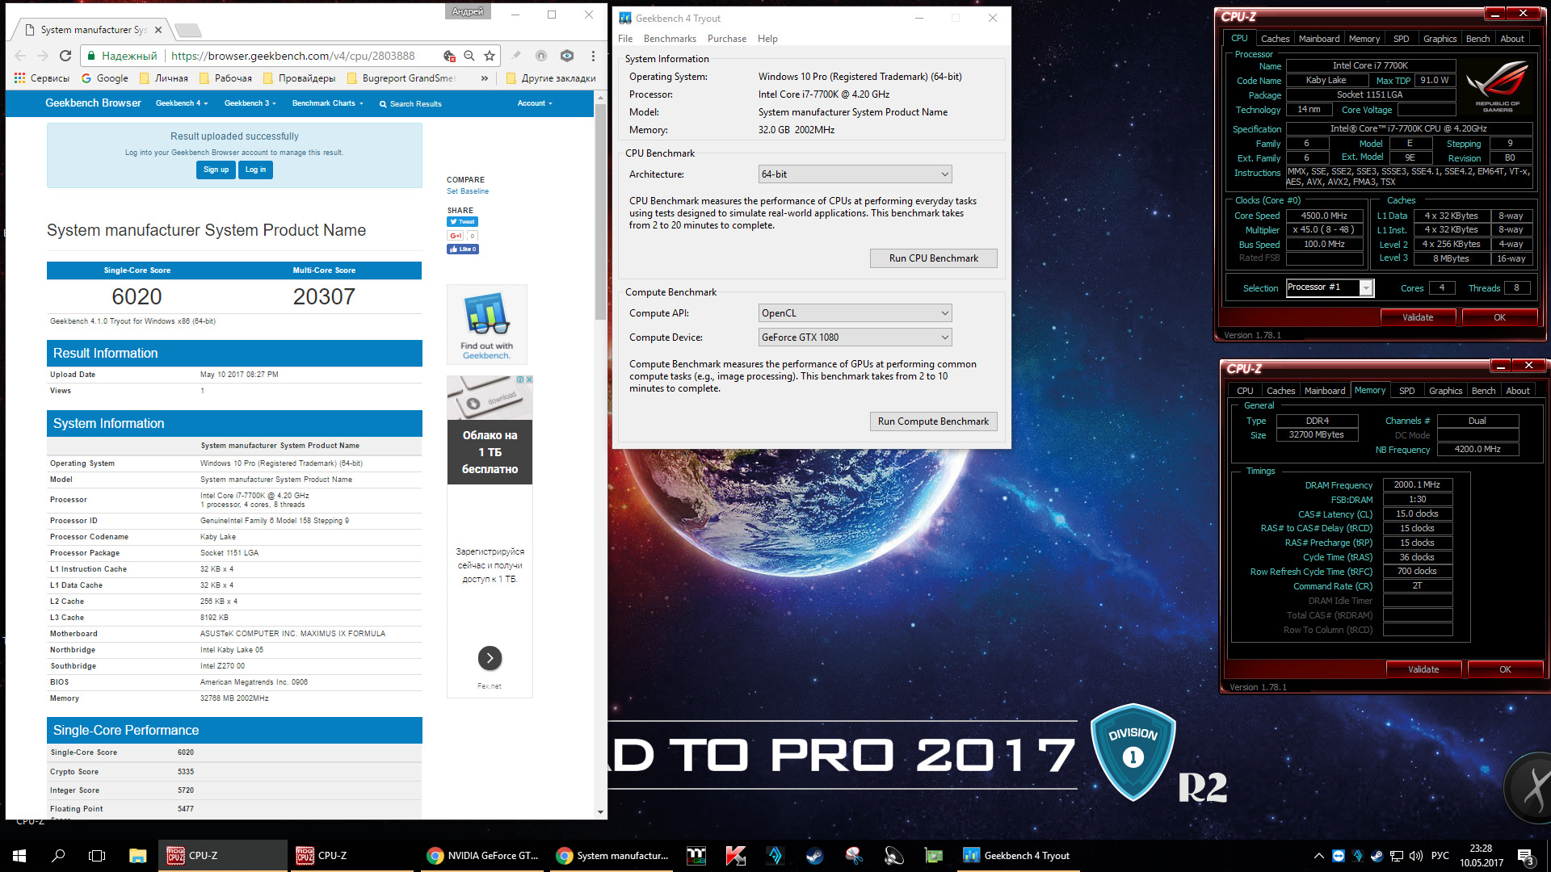The image size is (1551, 872).
Task: Click the Facebook Like button
Action: pyautogui.click(x=463, y=249)
